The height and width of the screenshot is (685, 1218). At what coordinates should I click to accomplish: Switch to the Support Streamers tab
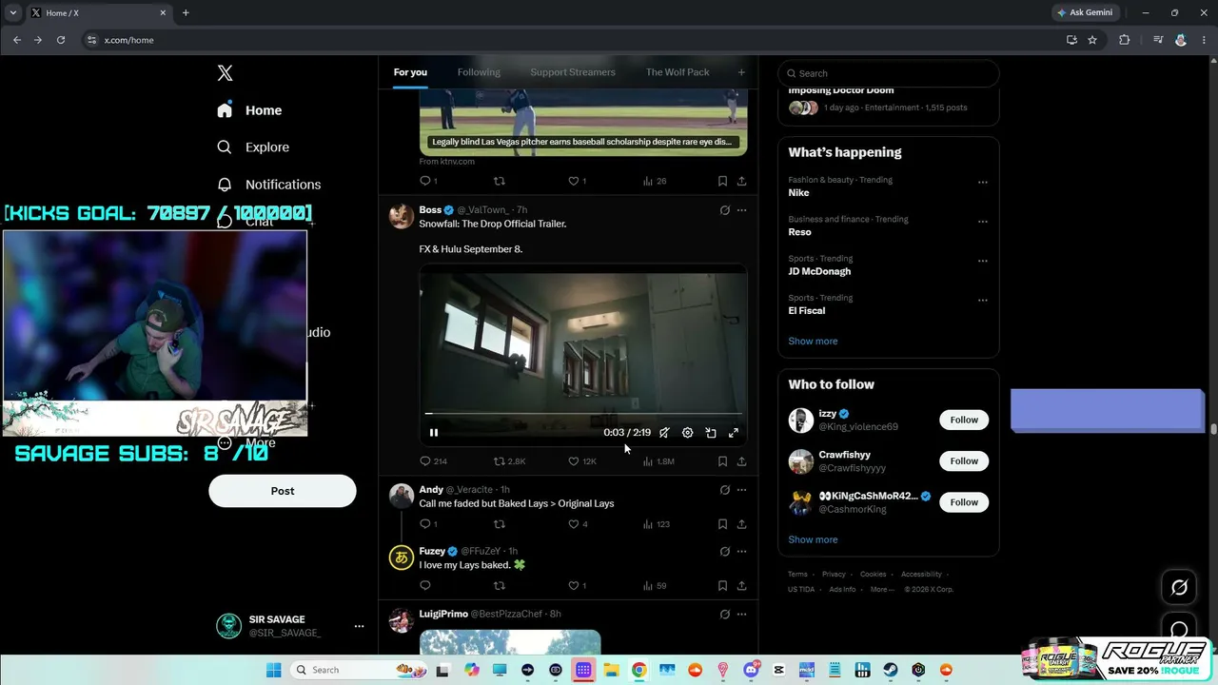[x=573, y=72]
